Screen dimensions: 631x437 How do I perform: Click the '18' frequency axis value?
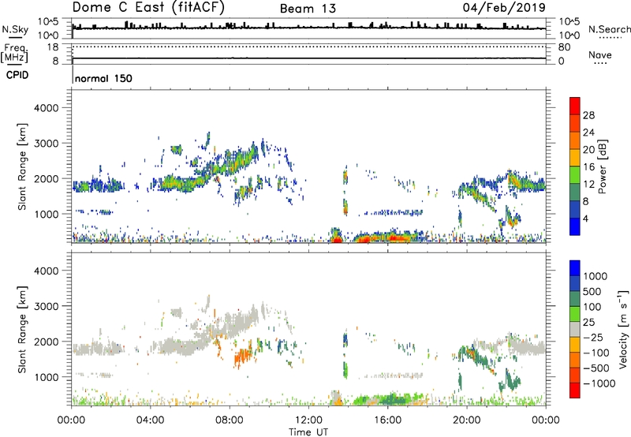53,47
